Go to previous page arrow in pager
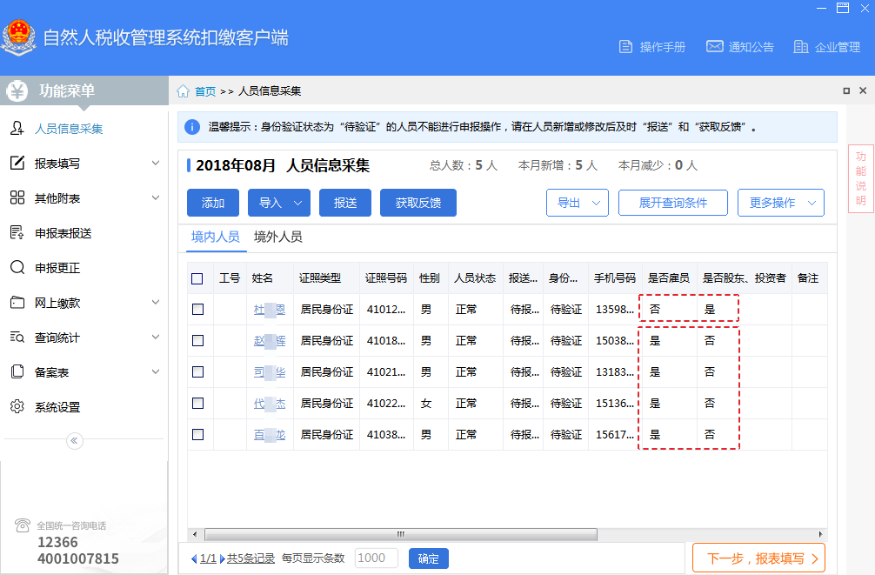 point(194,558)
